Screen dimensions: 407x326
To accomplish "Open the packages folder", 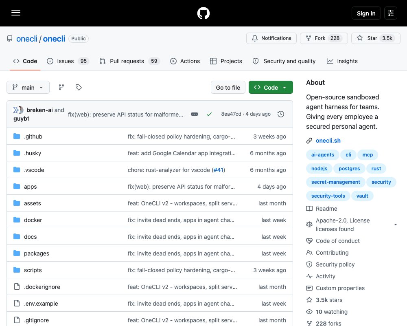I will pyautogui.click(x=37, y=253).
